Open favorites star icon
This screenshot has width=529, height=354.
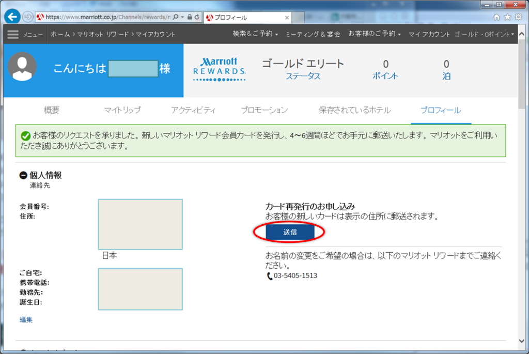[x=507, y=17]
